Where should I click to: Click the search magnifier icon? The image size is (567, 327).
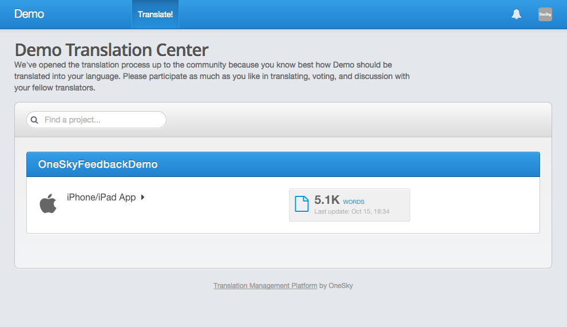coord(34,120)
